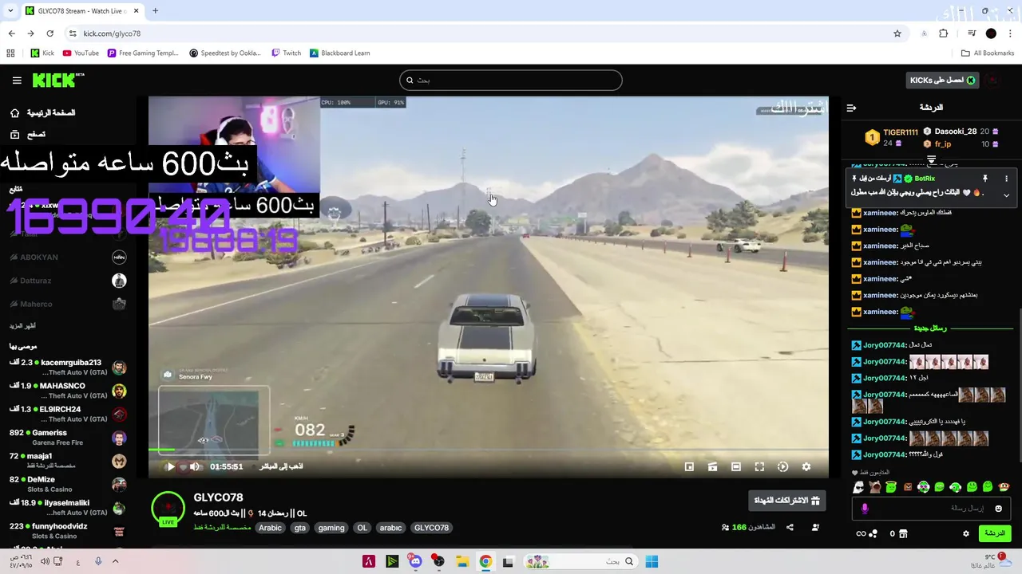This screenshot has height=574, width=1022.
Task: Open a new browser tab
Action: click(x=155, y=11)
